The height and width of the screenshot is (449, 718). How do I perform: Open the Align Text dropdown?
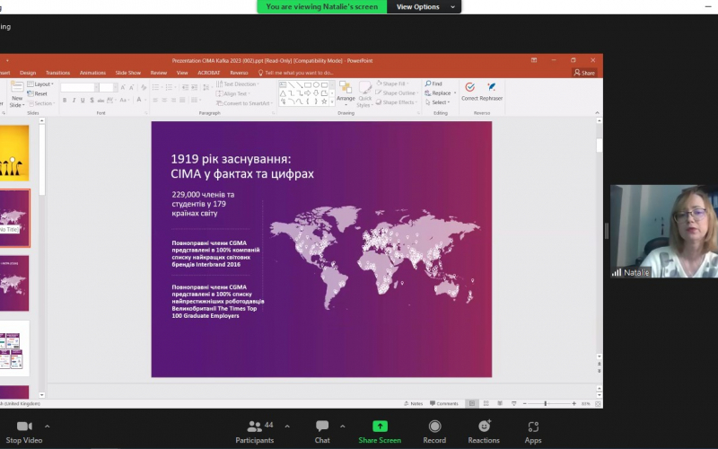point(233,94)
